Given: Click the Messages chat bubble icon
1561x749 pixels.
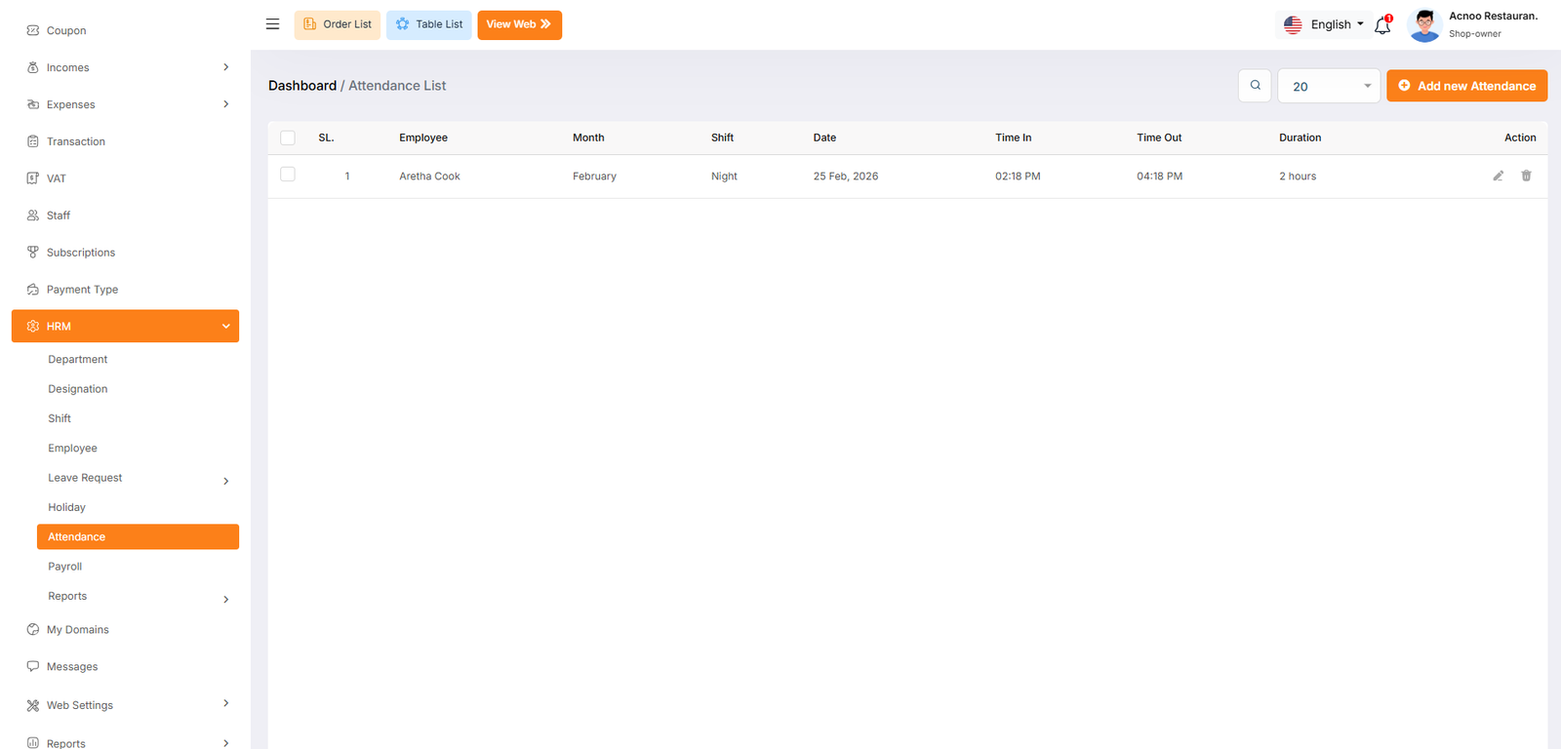Looking at the screenshot, I should 33,667.
